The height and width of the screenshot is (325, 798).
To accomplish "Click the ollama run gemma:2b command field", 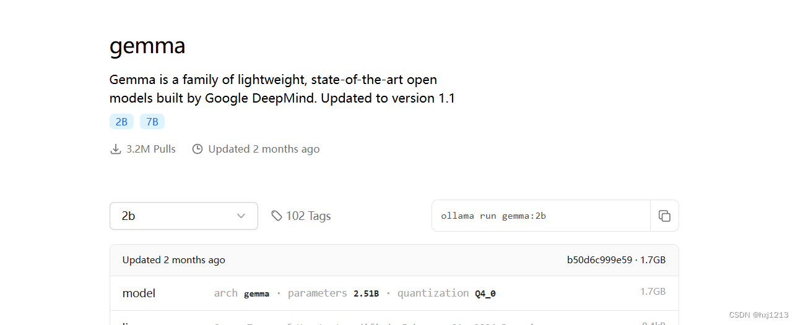I will tap(541, 216).
